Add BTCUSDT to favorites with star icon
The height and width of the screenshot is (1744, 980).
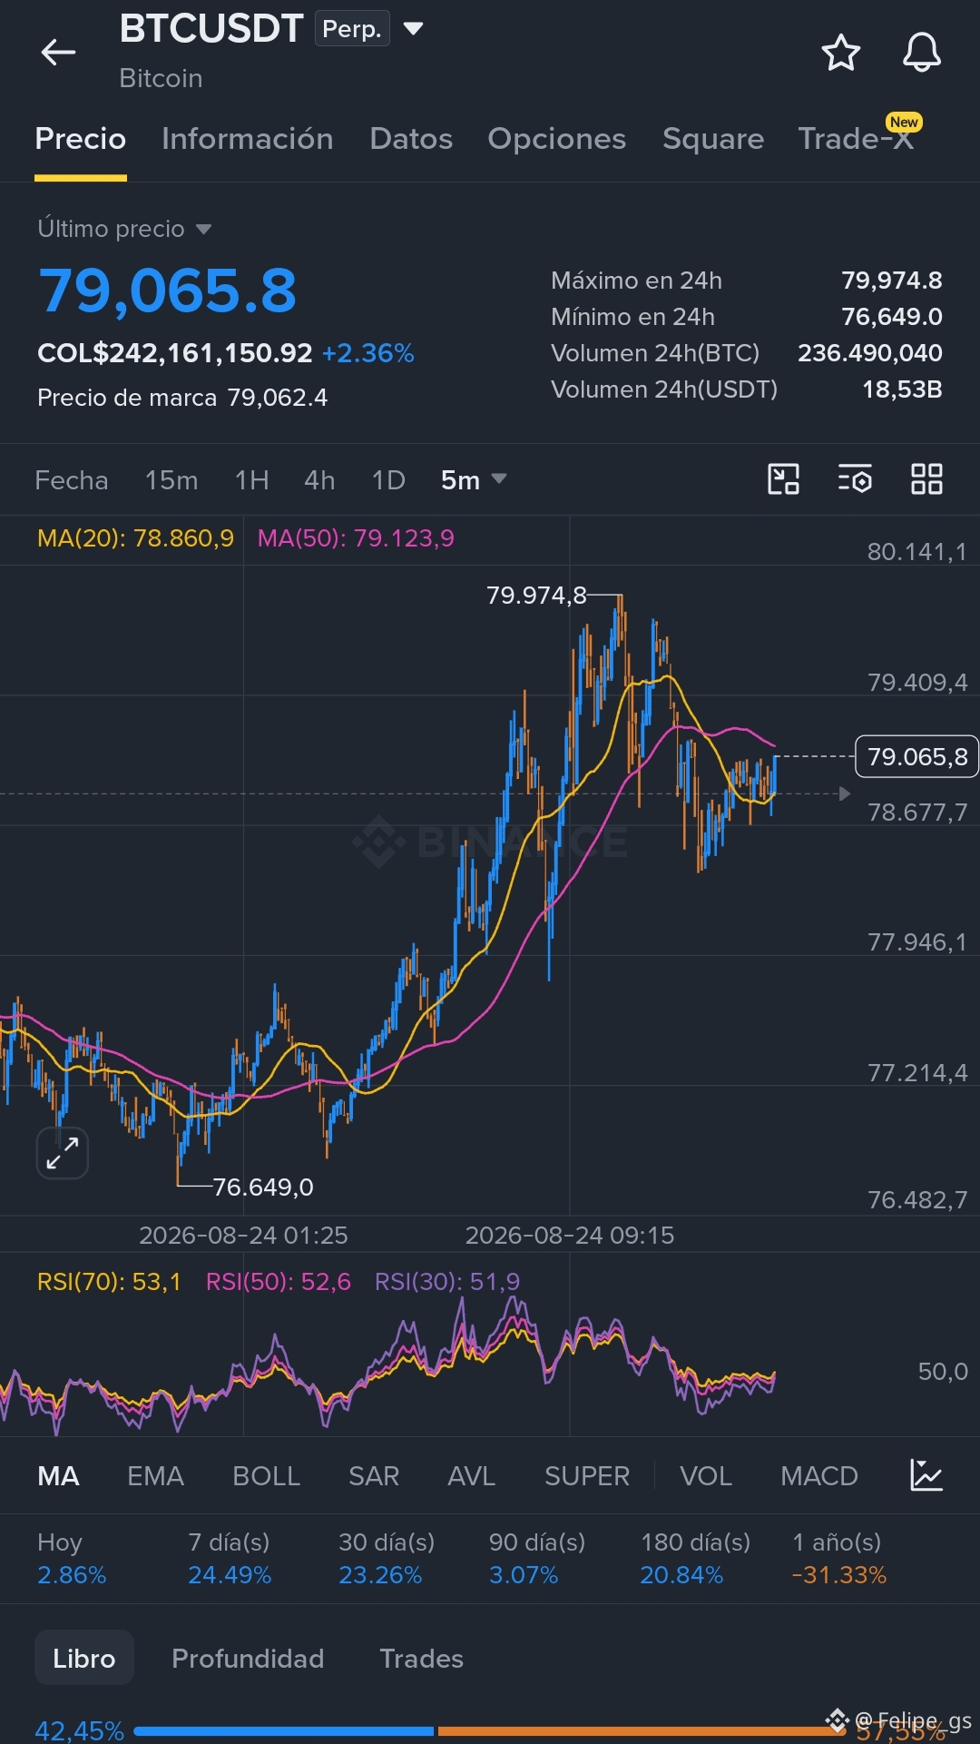840,53
